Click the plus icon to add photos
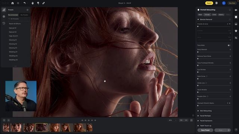Image resolution: width=239 pixels, height=134 pixels. click(x=18, y=3)
